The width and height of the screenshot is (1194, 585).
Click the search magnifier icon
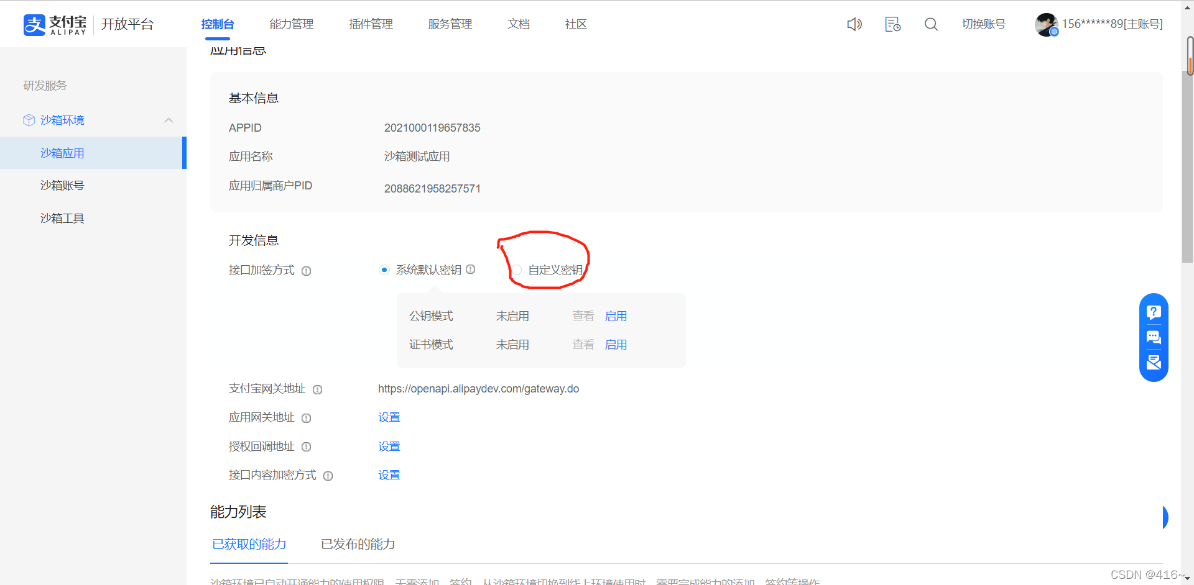click(930, 24)
